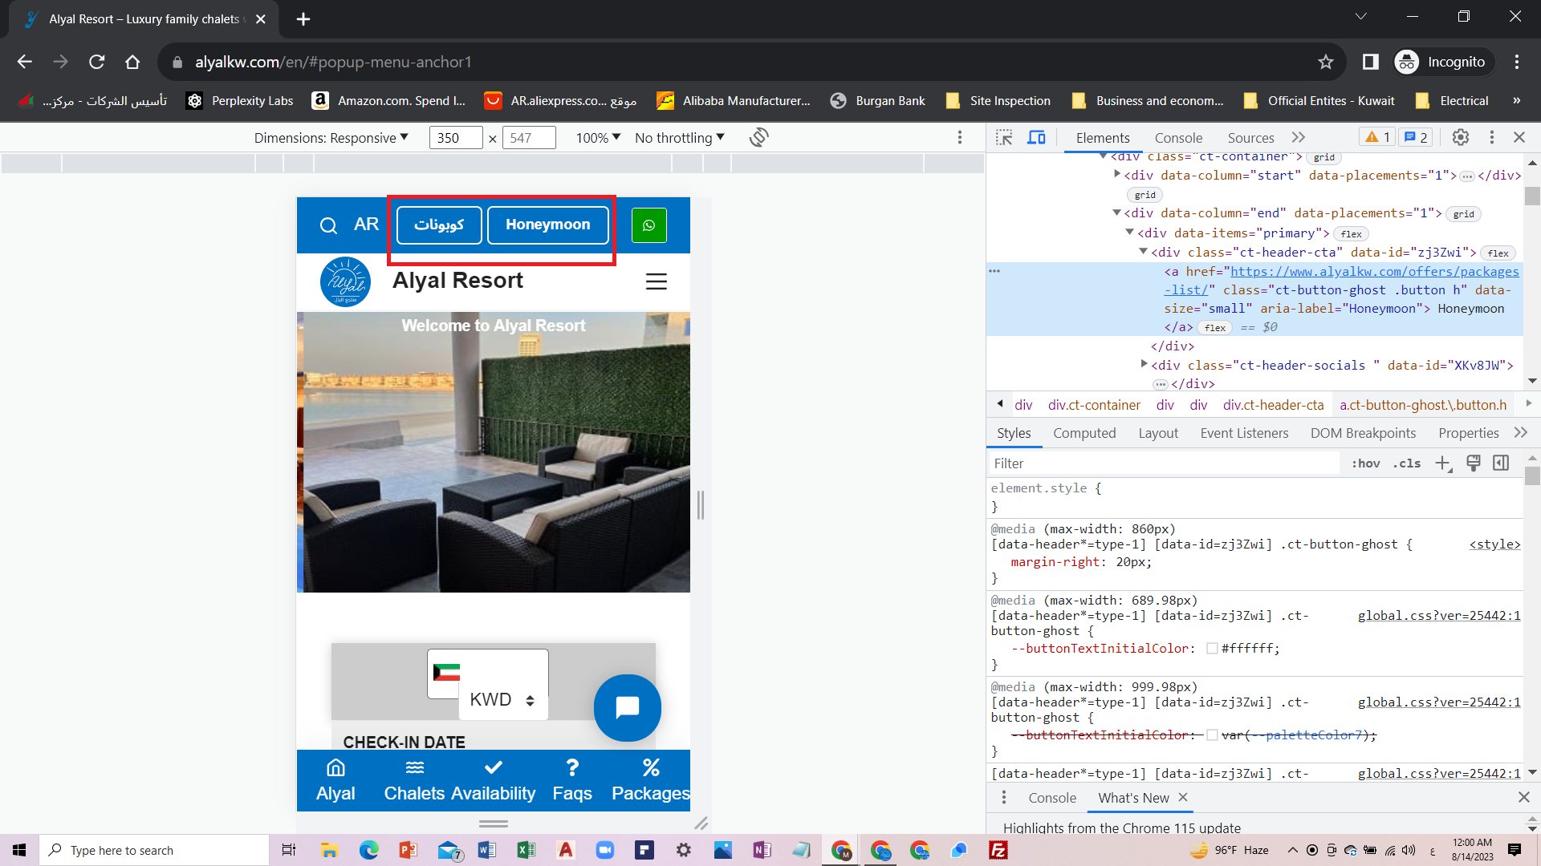Image resolution: width=1541 pixels, height=866 pixels.
Task: Click the Honeymoon header button
Action: point(548,225)
